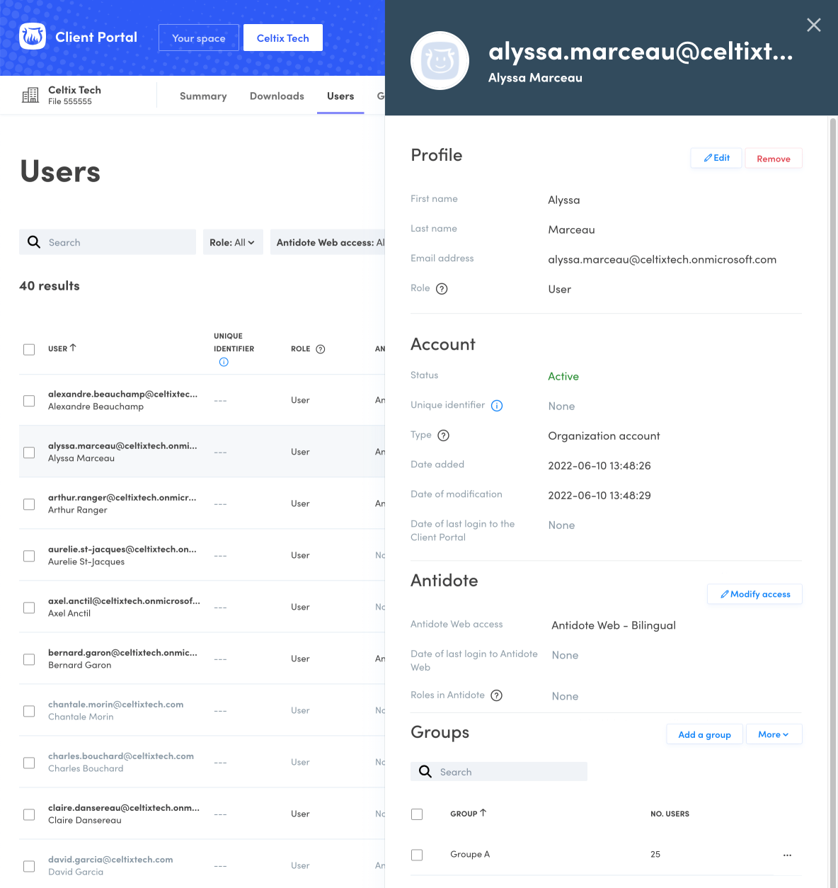Image resolution: width=838 pixels, height=888 pixels.
Task: Click the Modify access button
Action: (754, 594)
